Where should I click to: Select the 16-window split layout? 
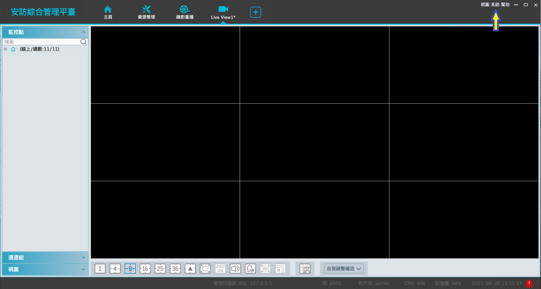point(145,269)
